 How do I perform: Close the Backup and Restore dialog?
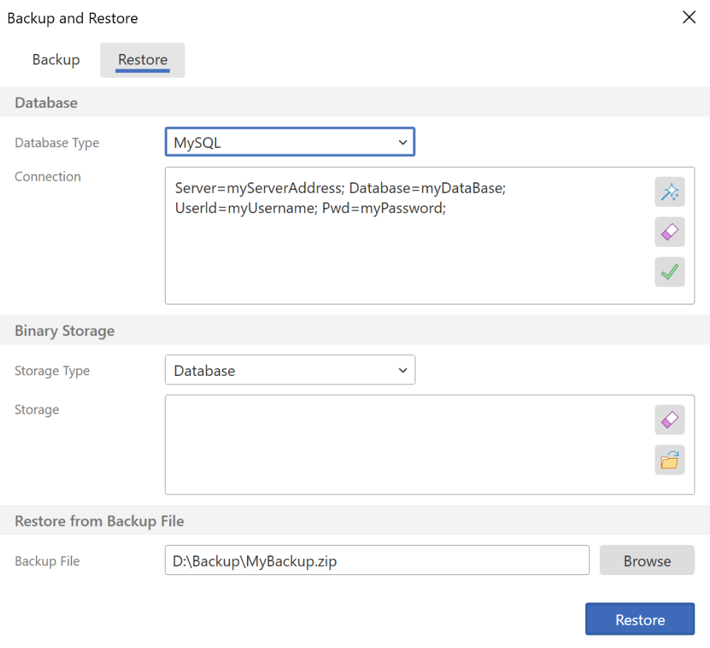click(x=689, y=18)
